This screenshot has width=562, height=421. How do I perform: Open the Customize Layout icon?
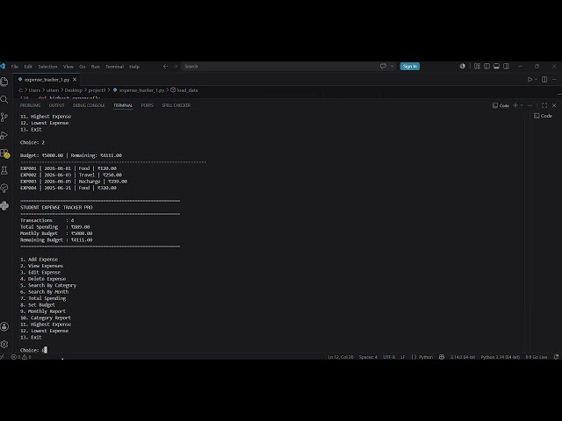coord(477,67)
